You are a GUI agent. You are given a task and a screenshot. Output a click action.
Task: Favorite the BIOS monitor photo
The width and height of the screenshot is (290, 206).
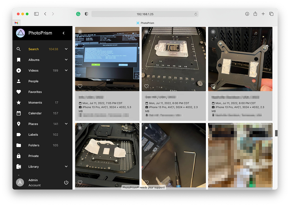point(80,86)
